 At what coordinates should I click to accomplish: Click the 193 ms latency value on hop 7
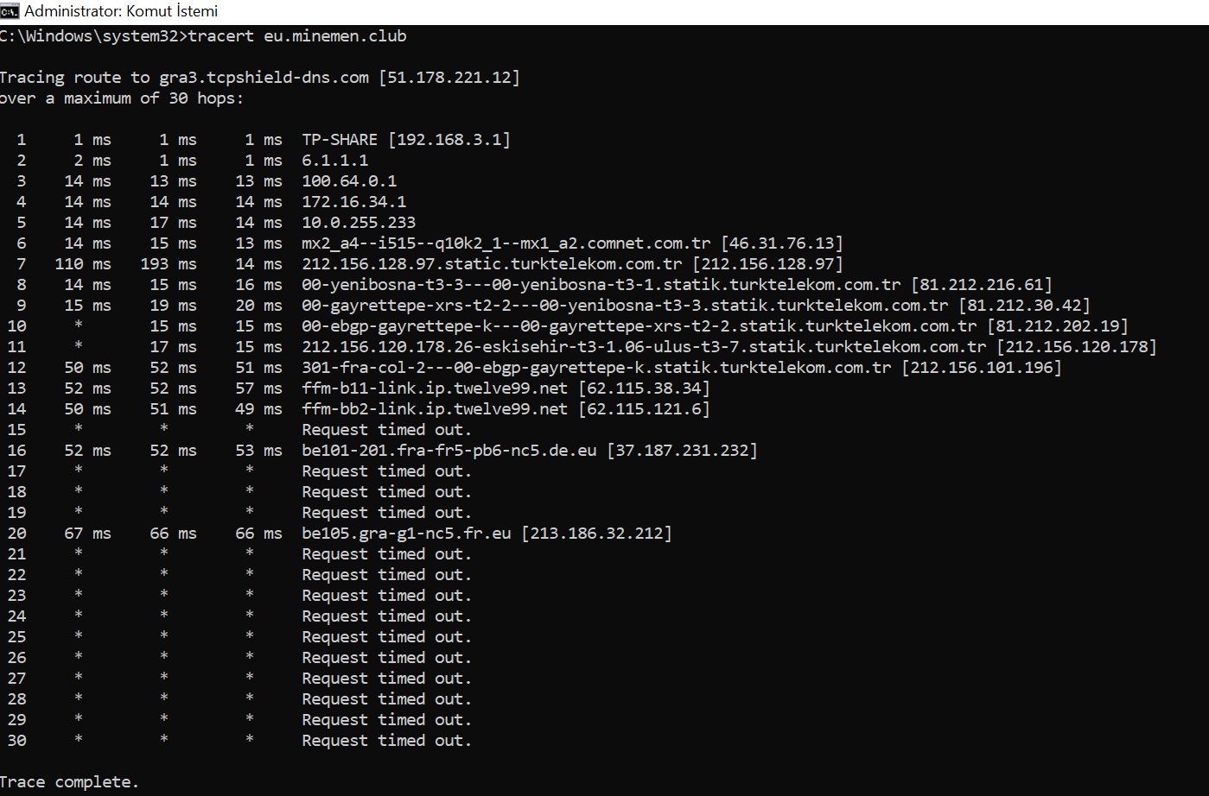pos(169,264)
